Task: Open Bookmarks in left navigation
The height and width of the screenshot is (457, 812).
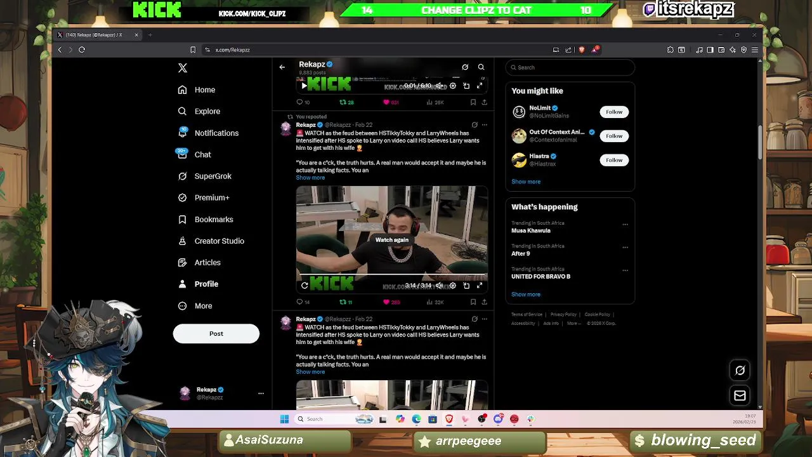Action: [x=206, y=220]
